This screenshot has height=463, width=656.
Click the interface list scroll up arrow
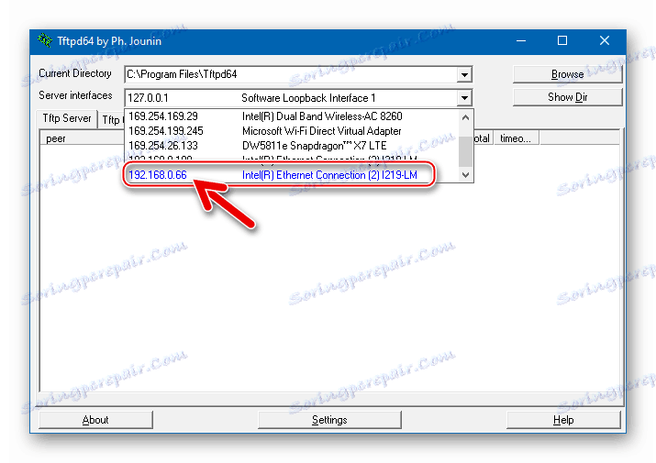(466, 117)
